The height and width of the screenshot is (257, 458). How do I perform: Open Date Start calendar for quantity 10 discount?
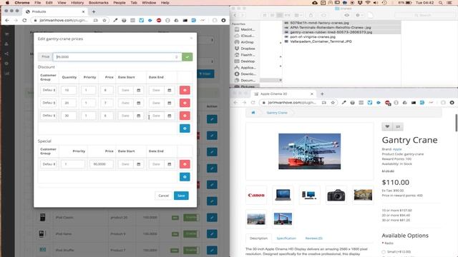pyautogui.click(x=139, y=90)
